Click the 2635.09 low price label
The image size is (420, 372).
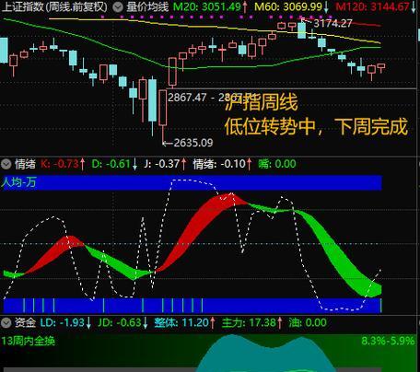(193, 143)
